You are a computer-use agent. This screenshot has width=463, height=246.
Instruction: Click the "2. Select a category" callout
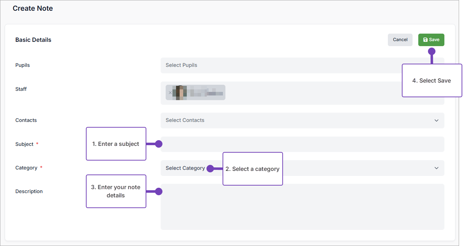click(x=253, y=169)
